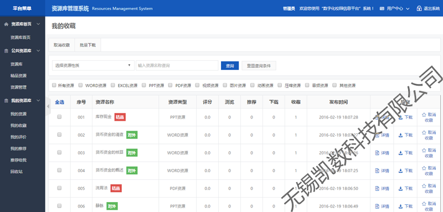Open 我的评价 in the sidebar
This screenshot has width=443, height=212.
(19, 137)
